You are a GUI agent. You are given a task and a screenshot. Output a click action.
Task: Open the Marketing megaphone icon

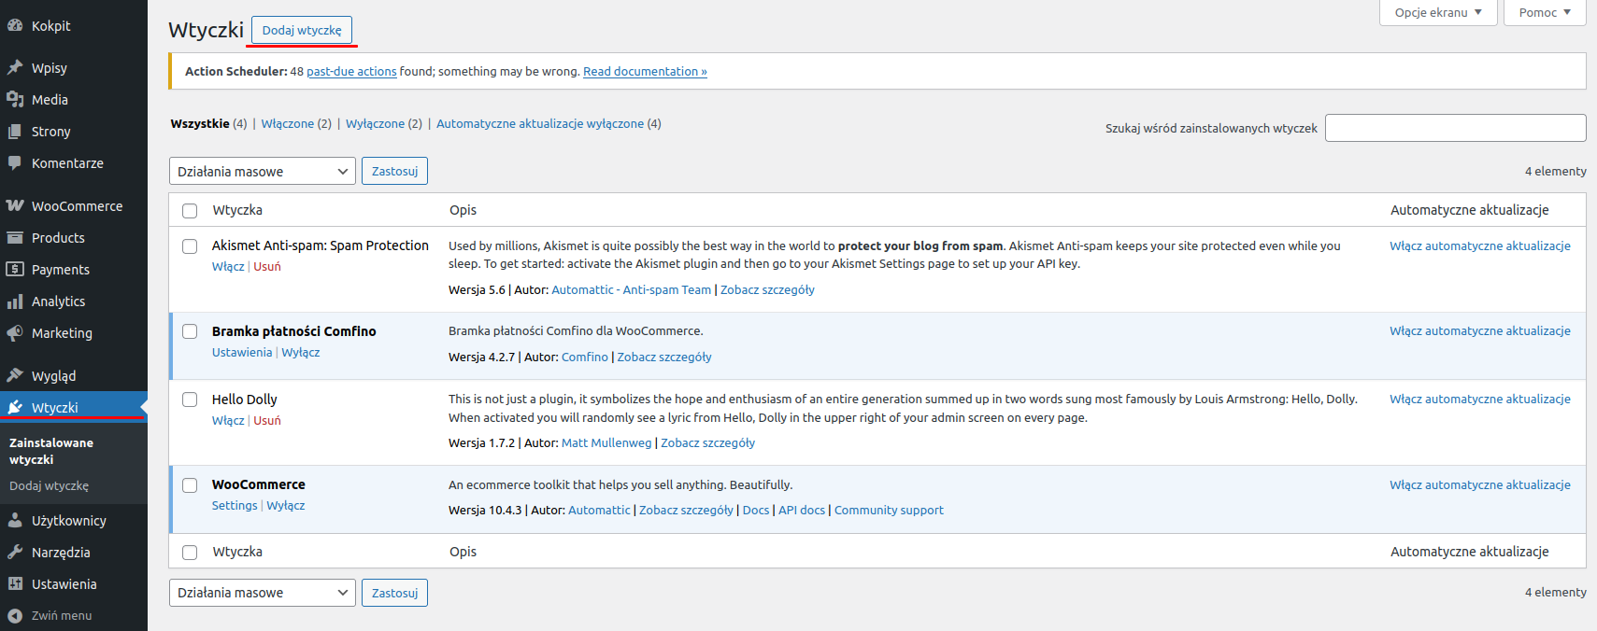[x=15, y=333]
